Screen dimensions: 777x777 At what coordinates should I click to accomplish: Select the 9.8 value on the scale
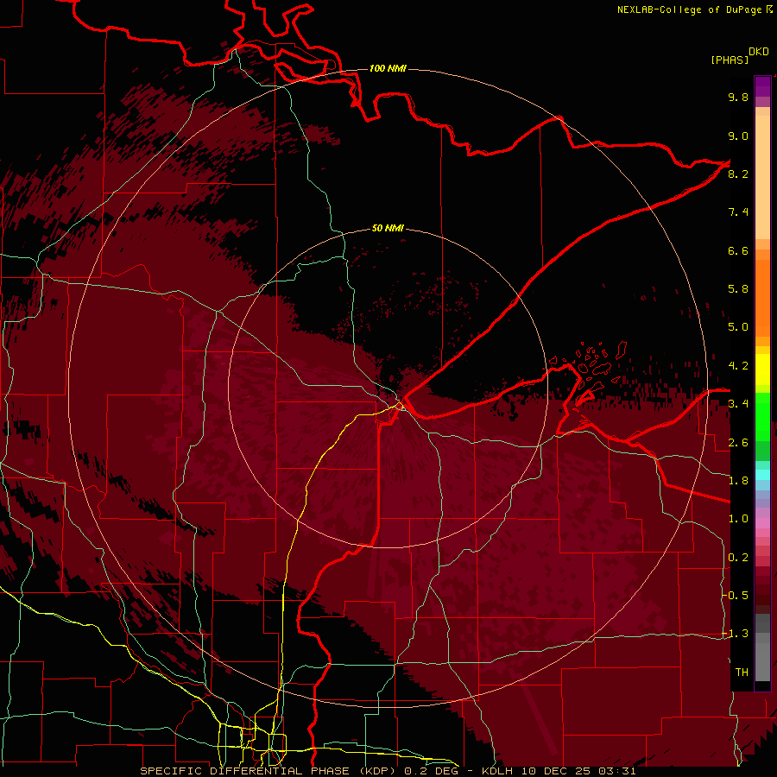738,97
